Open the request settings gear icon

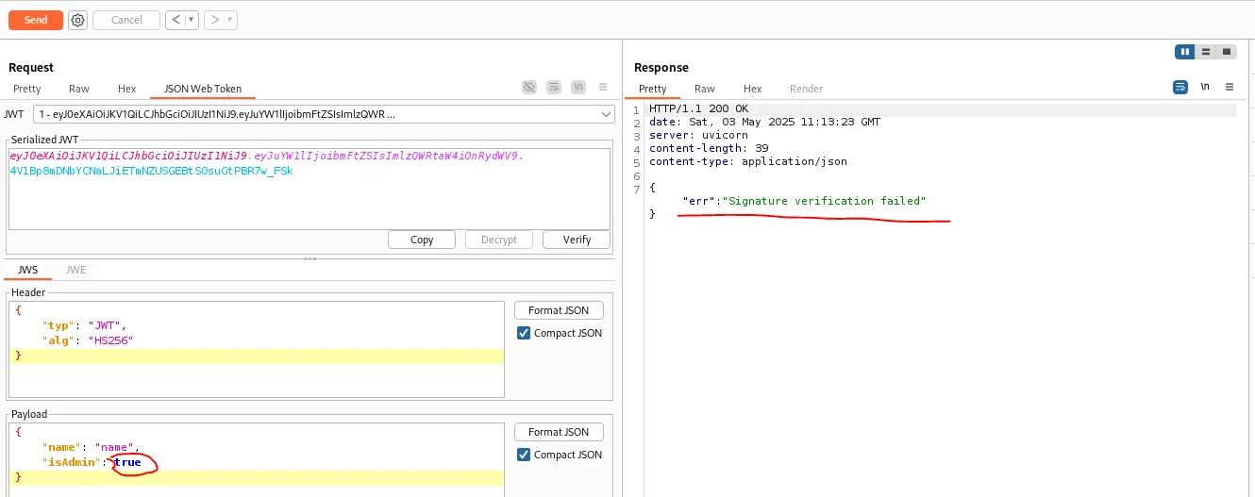[78, 20]
